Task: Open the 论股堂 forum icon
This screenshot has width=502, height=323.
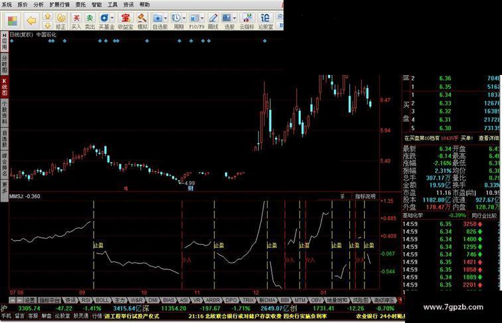Action: click(x=266, y=21)
